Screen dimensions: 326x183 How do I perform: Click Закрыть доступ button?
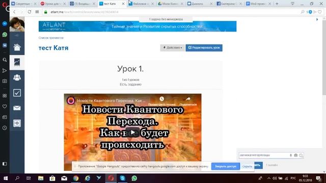pos(226,166)
